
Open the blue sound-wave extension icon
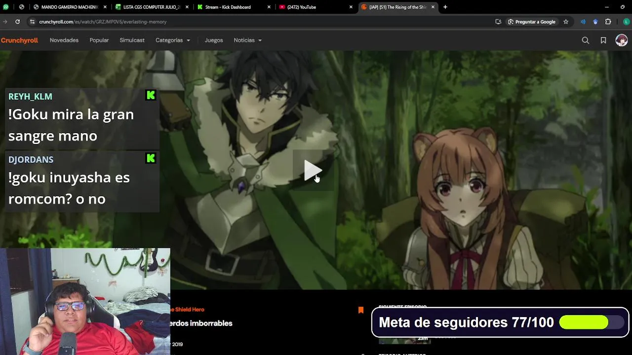583,22
